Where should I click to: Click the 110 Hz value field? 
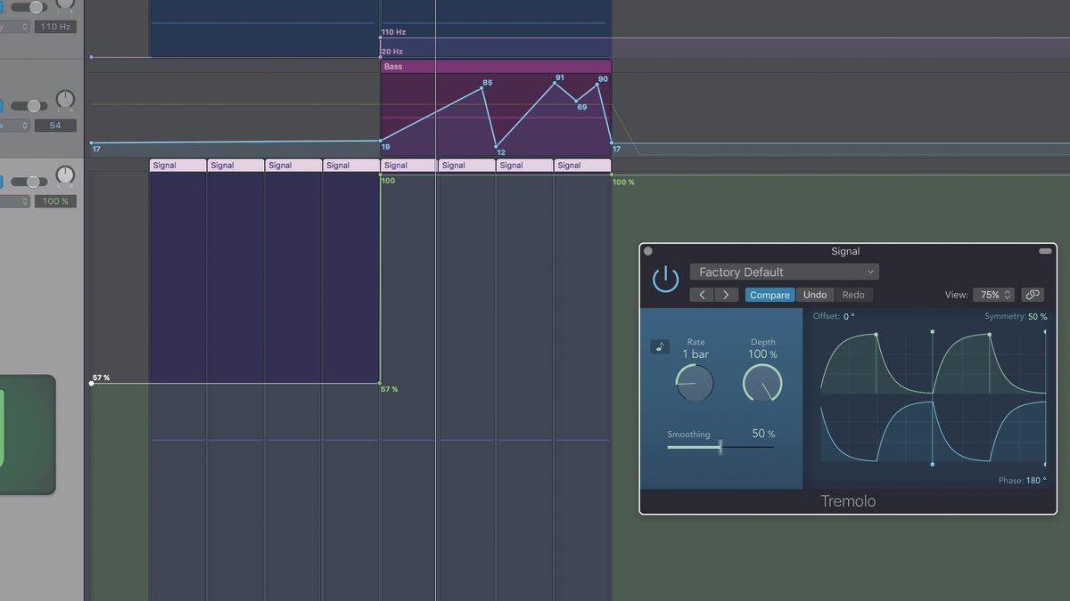[x=54, y=26]
